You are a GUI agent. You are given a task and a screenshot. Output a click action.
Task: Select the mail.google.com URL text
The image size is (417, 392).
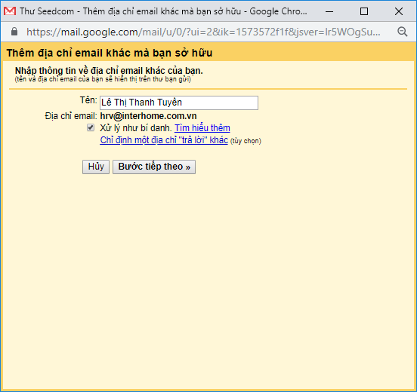coord(203,32)
